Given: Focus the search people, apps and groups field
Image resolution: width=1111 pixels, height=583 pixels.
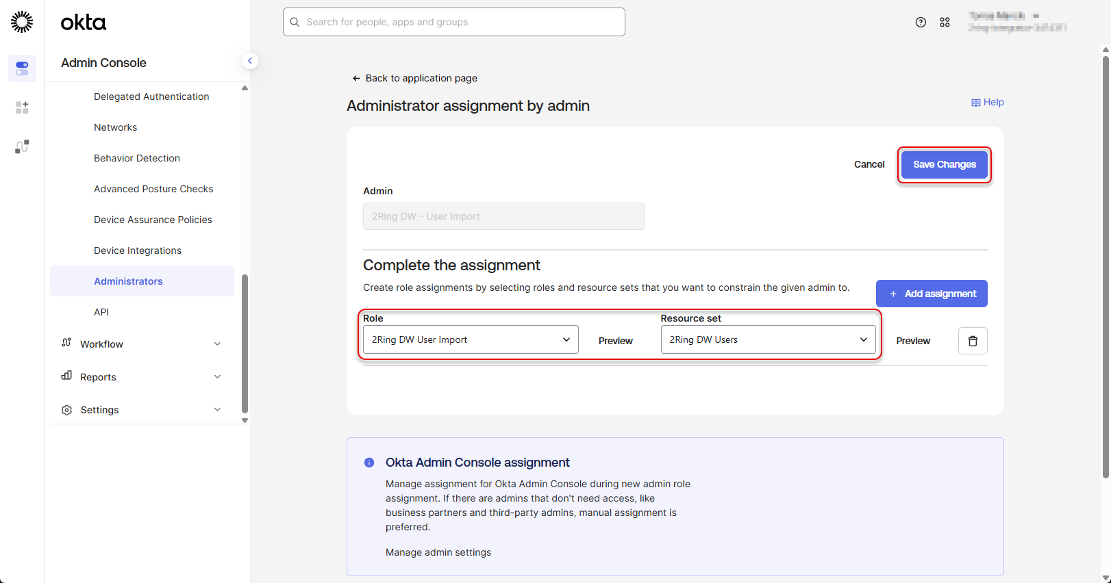Looking at the screenshot, I should click(x=453, y=22).
